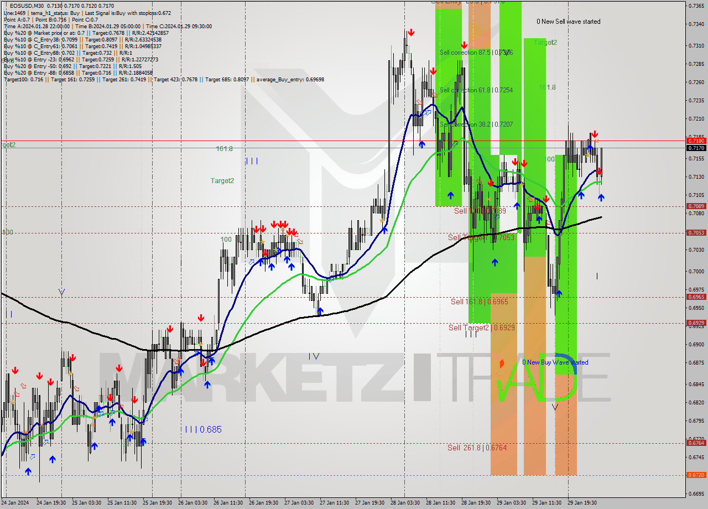
Task: Click the 0.7210 price axis label
Action: 696,119
